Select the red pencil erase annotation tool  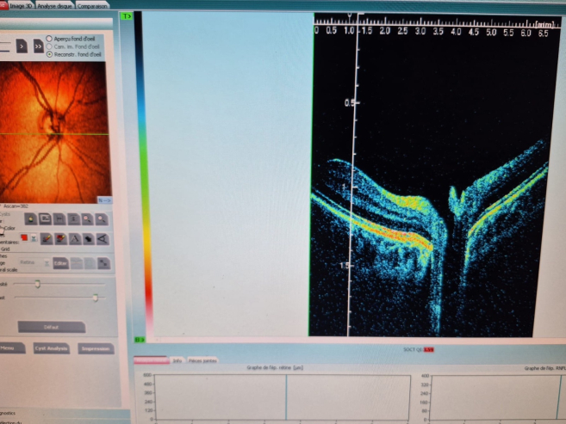[60, 238]
